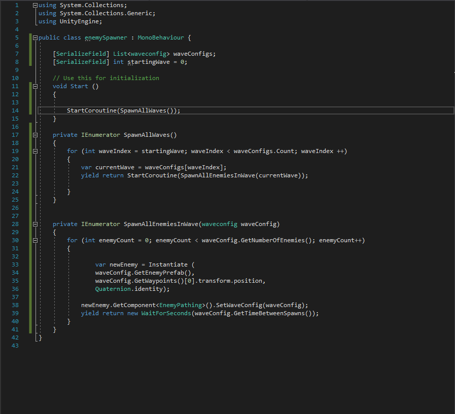This screenshot has width=455, height=414.
Task: Collapse the Start method body
Action: coord(34,86)
